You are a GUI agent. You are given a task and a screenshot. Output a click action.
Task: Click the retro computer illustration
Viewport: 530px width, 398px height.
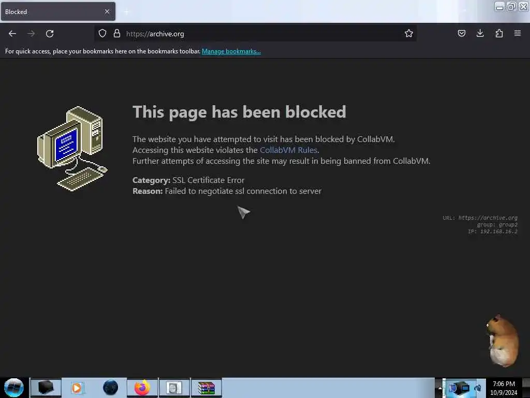click(x=72, y=148)
